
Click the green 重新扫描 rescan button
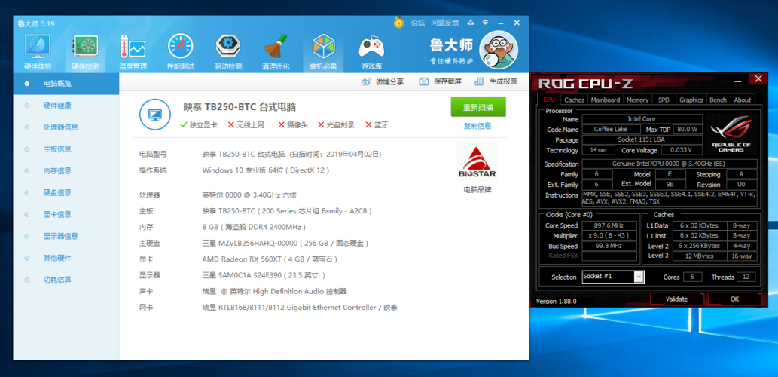[x=478, y=107]
